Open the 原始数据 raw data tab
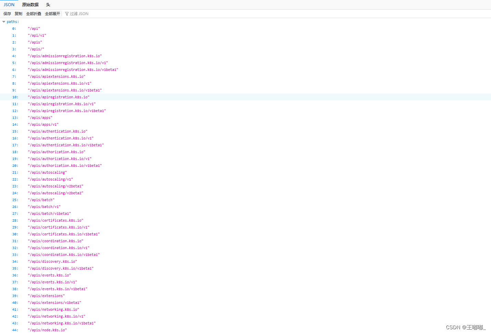Screen dimensions: 491x333 (x=30, y=5)
